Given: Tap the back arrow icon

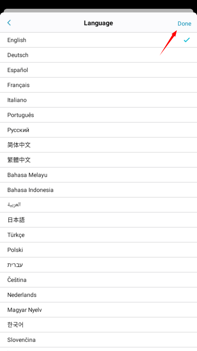Looking at the screenshot, I should (x=9, y=23).
